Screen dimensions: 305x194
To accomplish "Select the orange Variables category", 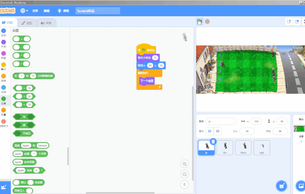I will (x=3, y=112).
